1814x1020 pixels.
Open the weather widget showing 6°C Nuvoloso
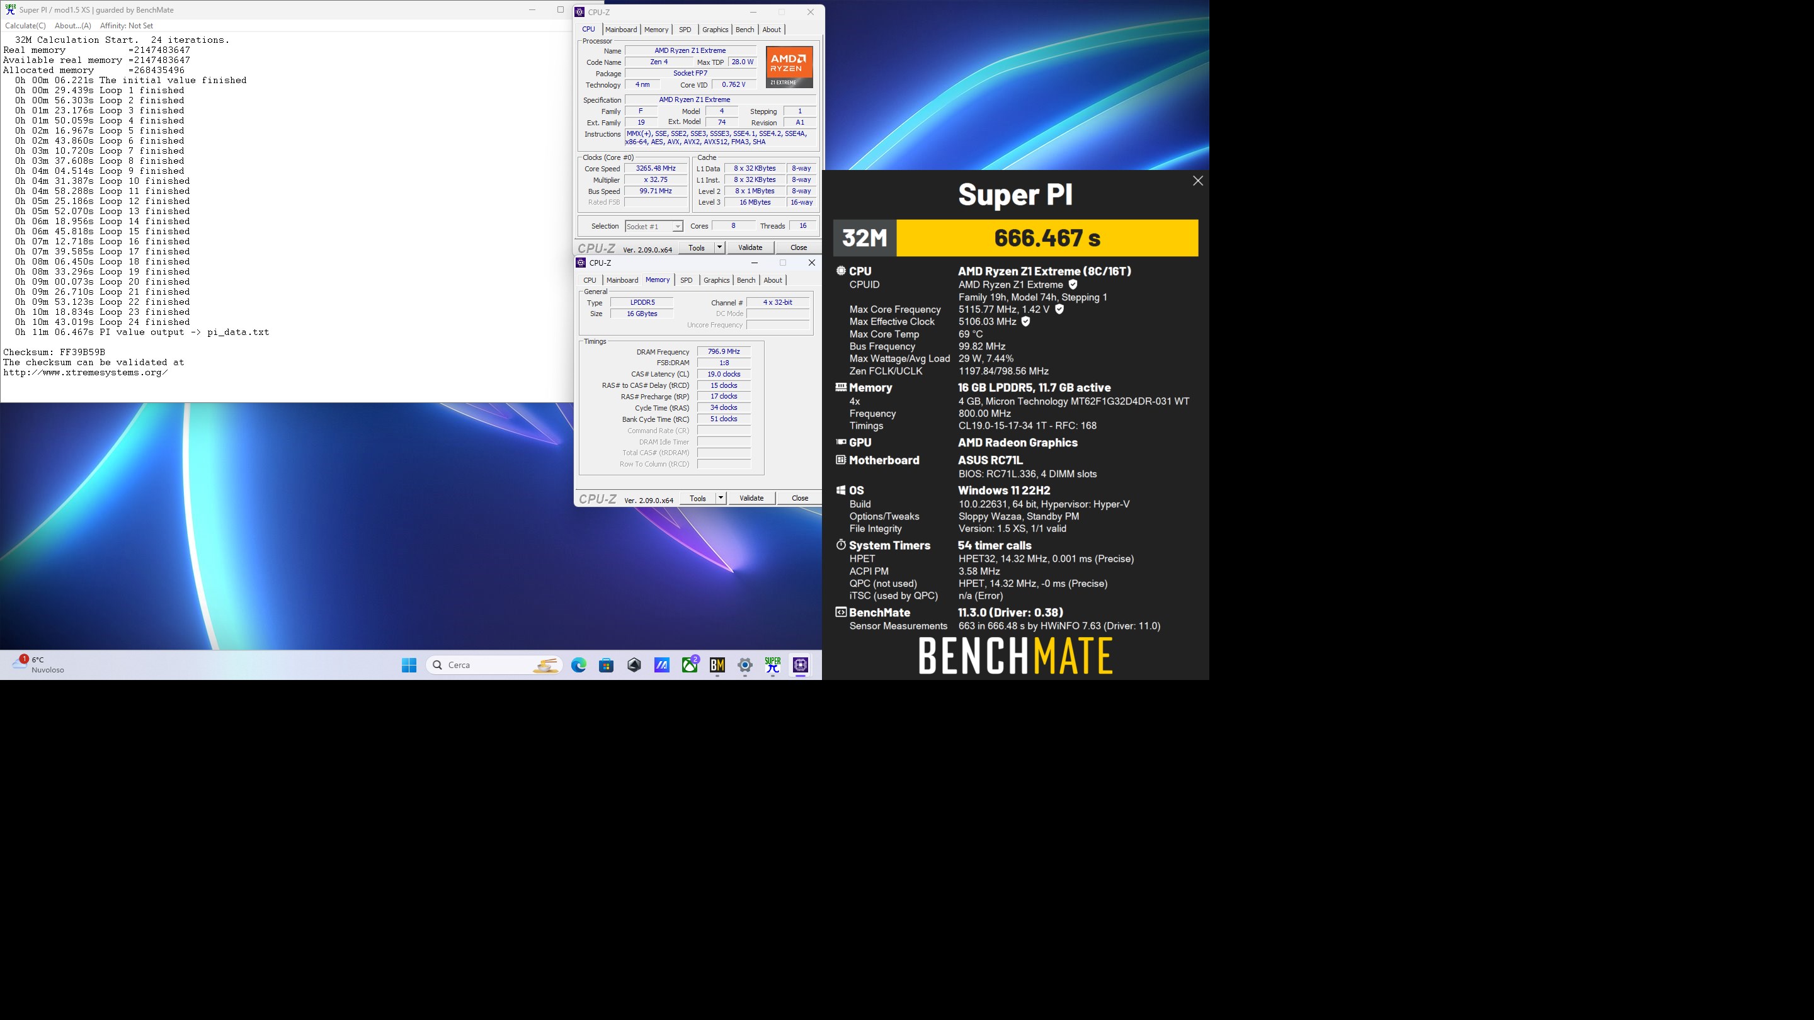[38, 666]
